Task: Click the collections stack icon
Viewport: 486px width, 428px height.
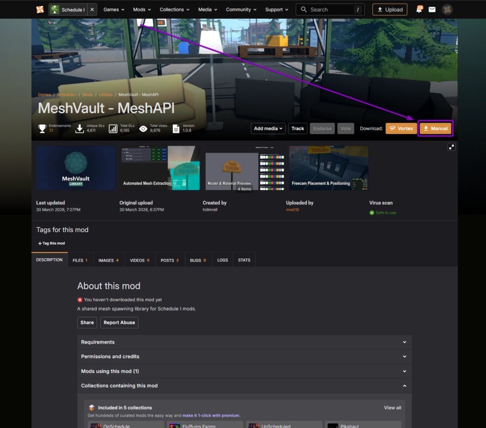Action: coord(92,408)
